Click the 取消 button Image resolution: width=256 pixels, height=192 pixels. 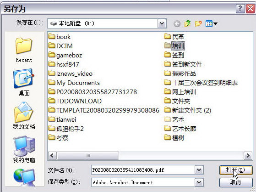[236, 182]
